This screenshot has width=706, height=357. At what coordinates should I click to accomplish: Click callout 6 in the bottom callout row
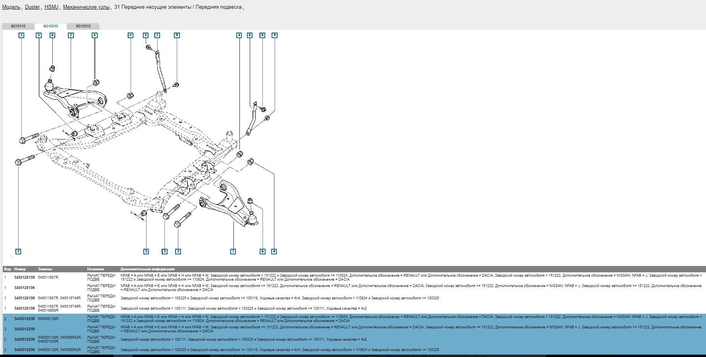[262, 251]
